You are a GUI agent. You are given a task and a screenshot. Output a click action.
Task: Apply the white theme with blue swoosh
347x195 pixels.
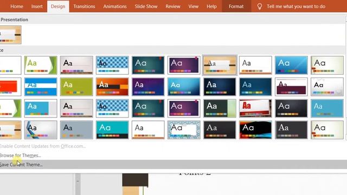[41, 130]
